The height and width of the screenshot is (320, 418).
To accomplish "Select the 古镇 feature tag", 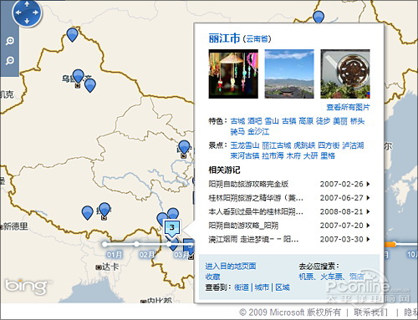I will [288, 121].
